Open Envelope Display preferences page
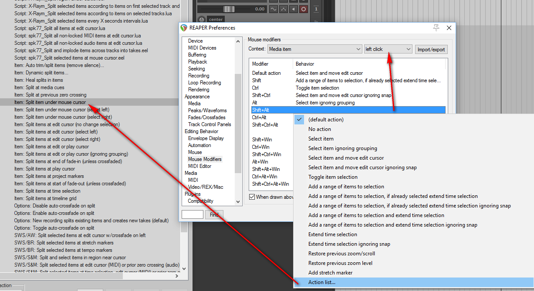Image resolution: width=534 pixels, height=291 pixels. coord(206,138)
